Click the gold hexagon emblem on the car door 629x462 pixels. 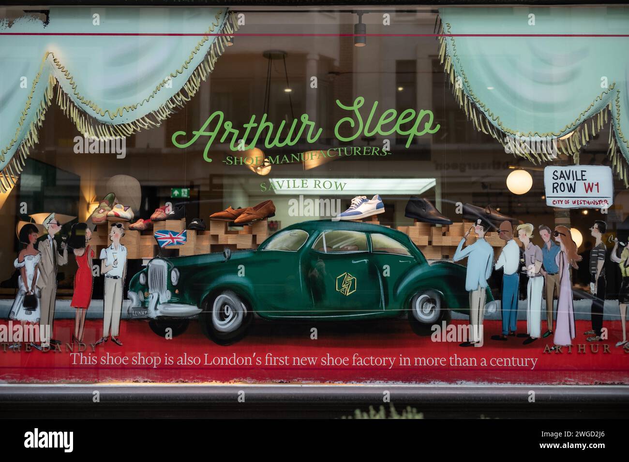click(x=346, y=283)
